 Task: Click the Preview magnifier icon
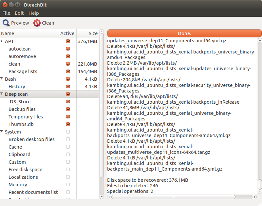6,23
